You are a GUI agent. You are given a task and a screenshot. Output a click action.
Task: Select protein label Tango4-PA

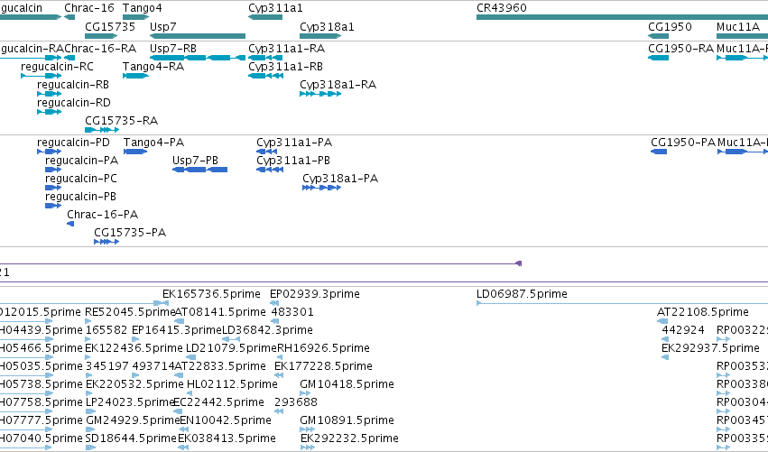(153, 142)
